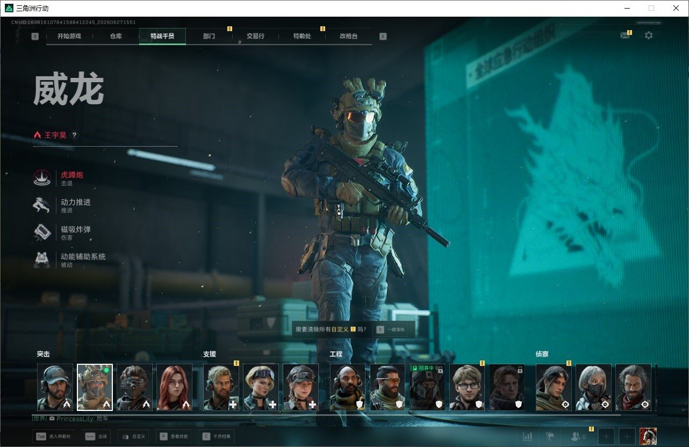The width and height of the screenshot is (689, 447).
Task: Open the settings gear icon
Action: (649, 35)
